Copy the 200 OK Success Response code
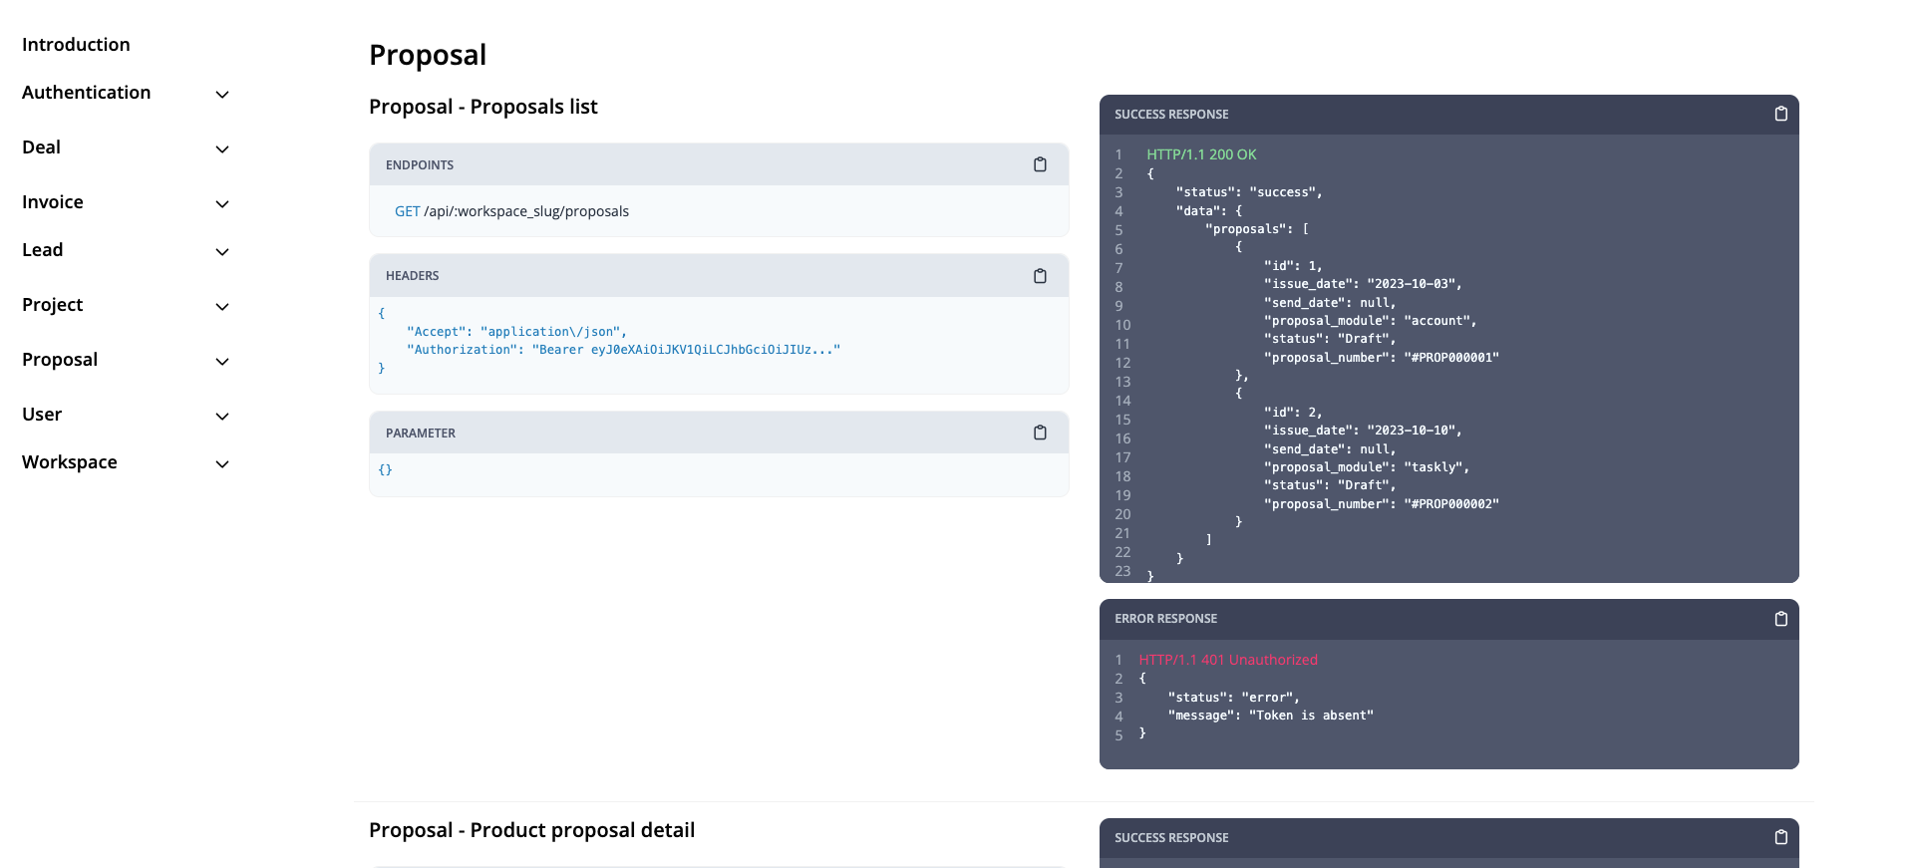Viewport: 1909px width, 868px height. 1780,115
